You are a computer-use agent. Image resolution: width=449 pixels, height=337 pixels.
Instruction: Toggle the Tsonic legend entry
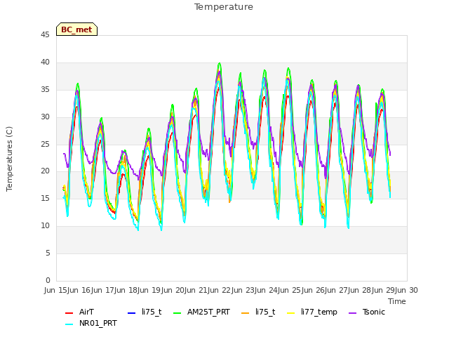point(367,312)
